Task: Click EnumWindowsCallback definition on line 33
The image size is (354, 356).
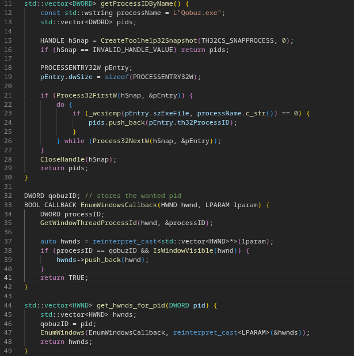Action: (x=119, y=205)
